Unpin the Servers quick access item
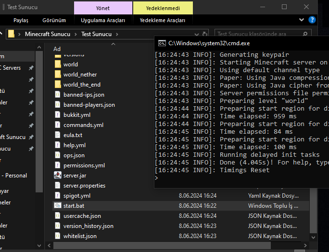This screenshot has width=329, height=252. pos(31,68)
